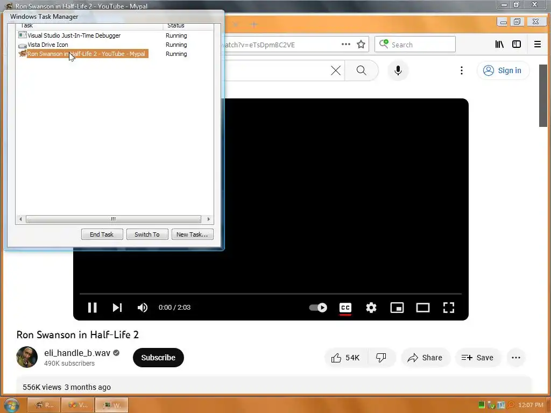Sign in to YouTube
551x413 pixels.
(x=503, y=70)
